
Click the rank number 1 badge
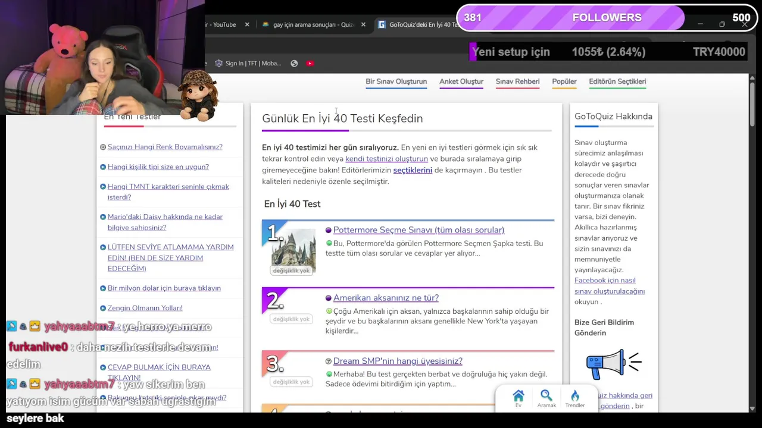pyautogui.click(x=274, y=233)
